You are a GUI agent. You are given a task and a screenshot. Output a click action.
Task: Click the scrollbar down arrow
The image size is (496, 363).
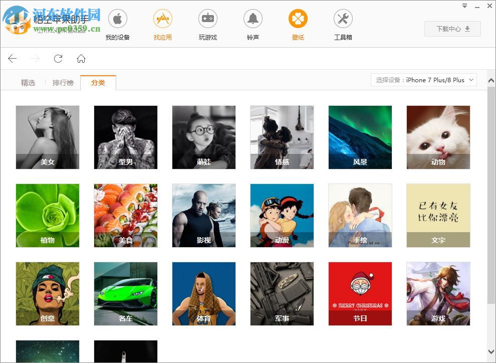(x=491, y=351)
